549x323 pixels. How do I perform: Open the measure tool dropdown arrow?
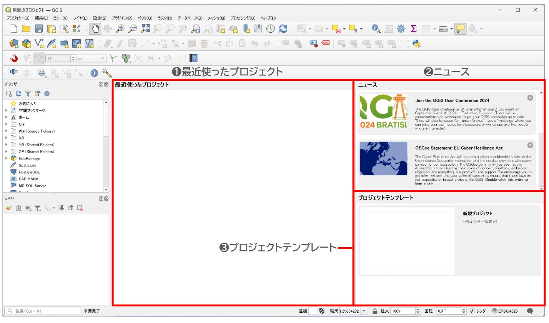click(x=451, y=28)
